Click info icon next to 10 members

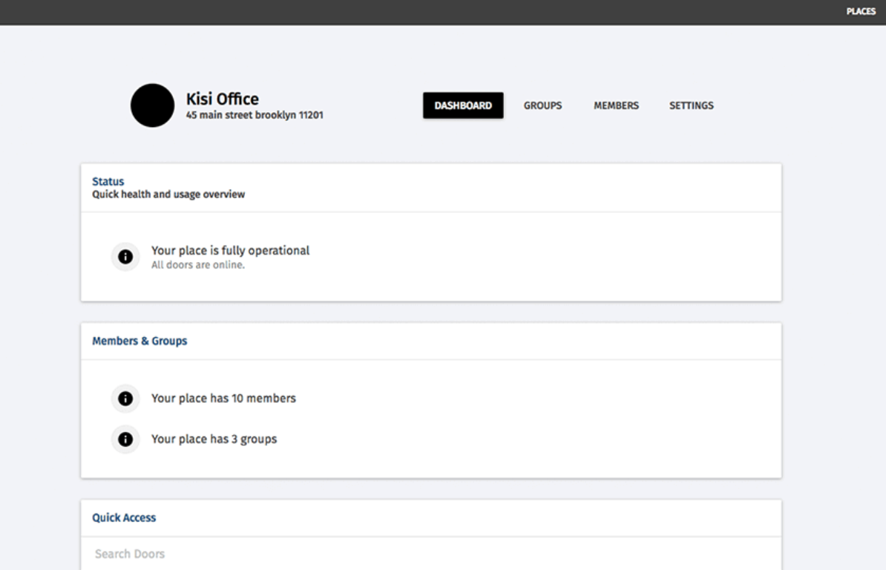tap(125, 399)
